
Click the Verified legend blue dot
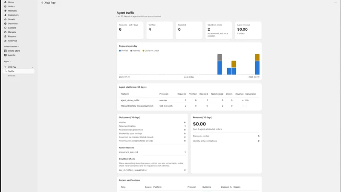[120, 51]
